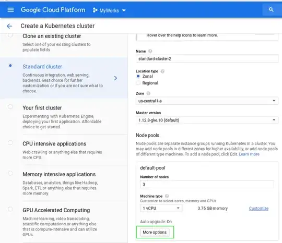This screenshot has height=243, width=282.
Task: Open the MyWorks project selector dropdown
Action: (109, 10)
